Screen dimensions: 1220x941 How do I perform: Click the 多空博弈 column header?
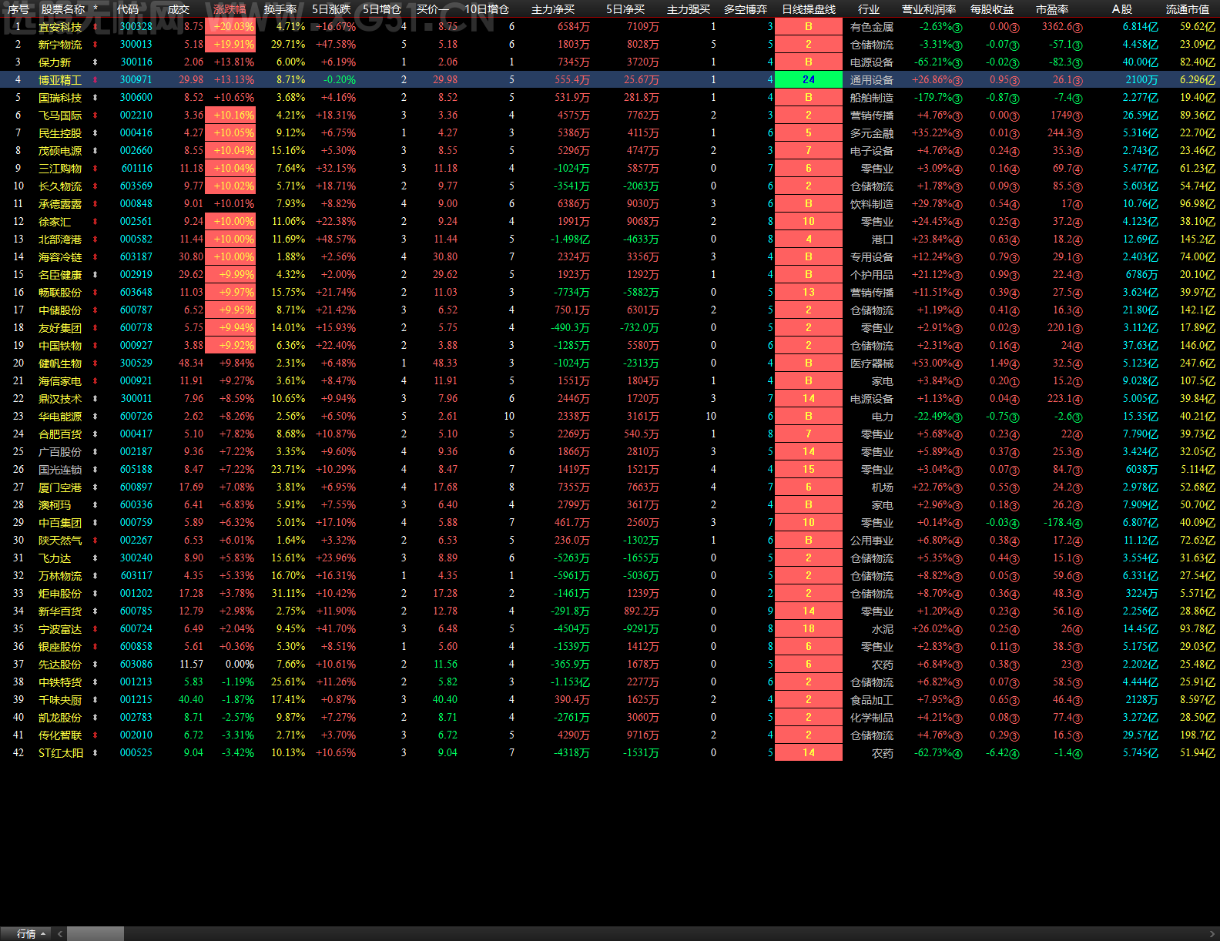click(x=746, y=9)
